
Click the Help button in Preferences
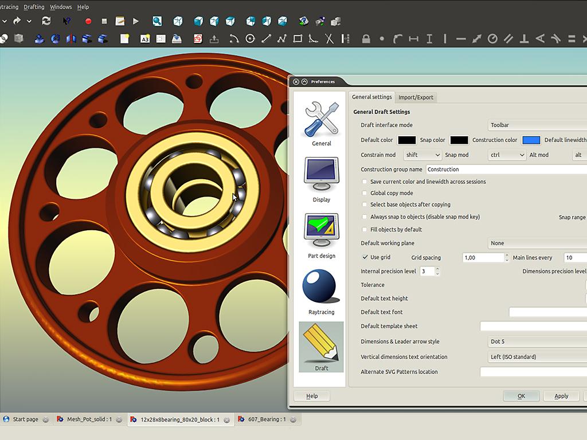point(312,396)
